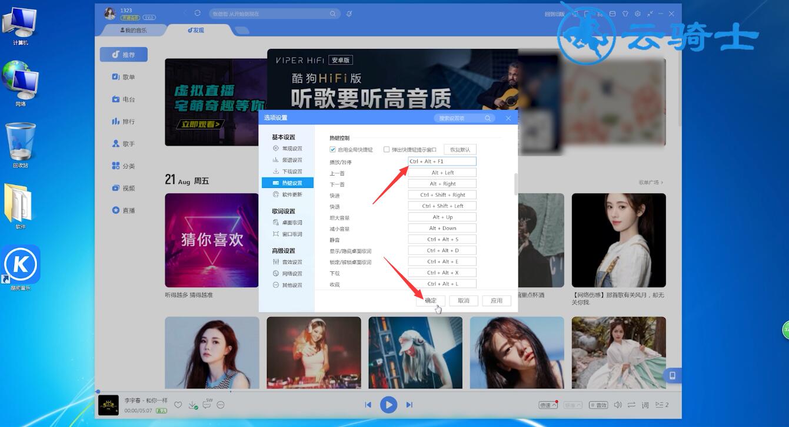The image size is (789, 427).
Task: Expand the 倍速 playback speed dropdown
Action: pyautogui.click(x=548, y=405)
